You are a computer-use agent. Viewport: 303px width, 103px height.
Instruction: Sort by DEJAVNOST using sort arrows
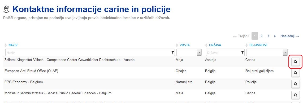246,45
